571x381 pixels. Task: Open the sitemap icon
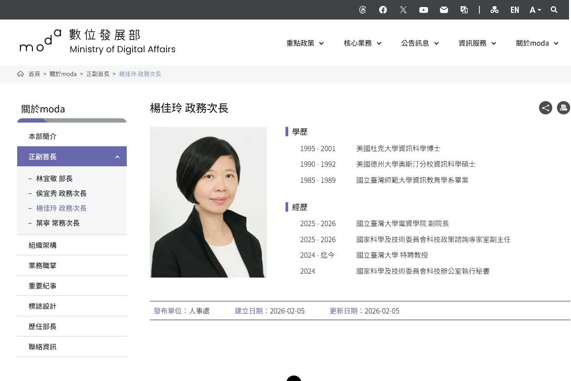click(495, 10)
